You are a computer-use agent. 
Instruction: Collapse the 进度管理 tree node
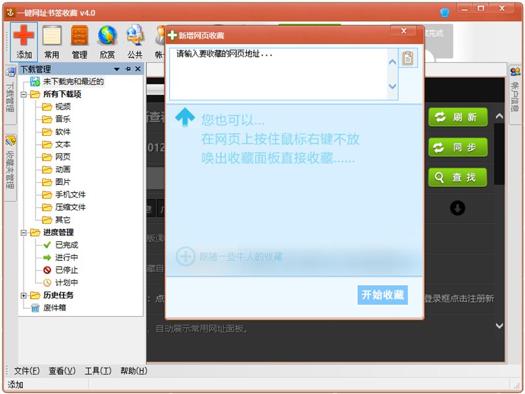pos(24,233)
